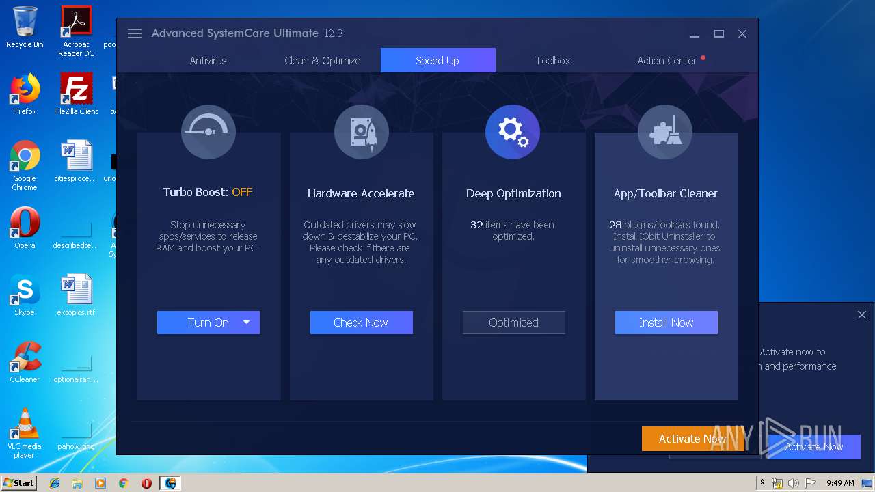This screenshot has height=492, width=875.
Task: Launch Internet Explorer from taskbar
Action: pyautogui.click(x=55, y=483)
